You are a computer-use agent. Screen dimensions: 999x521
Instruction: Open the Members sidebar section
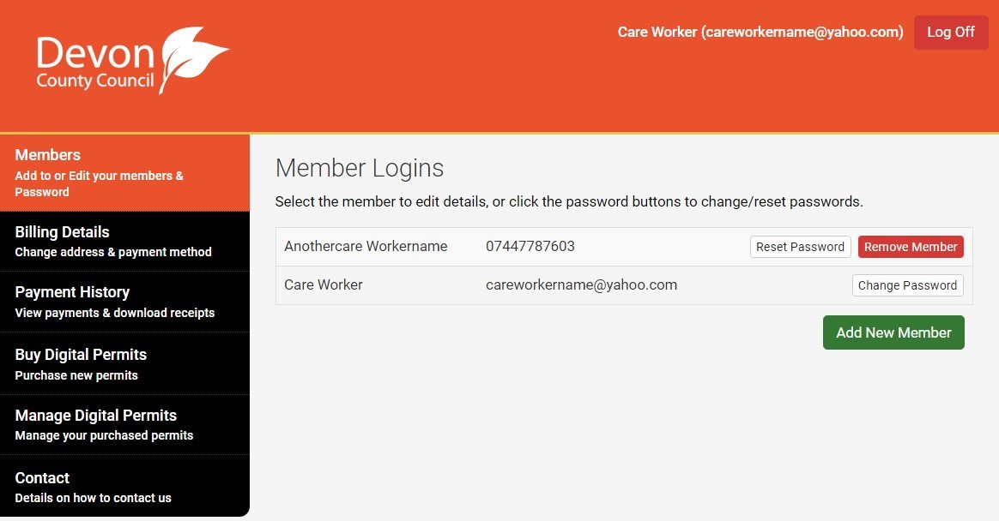(125, 173)
